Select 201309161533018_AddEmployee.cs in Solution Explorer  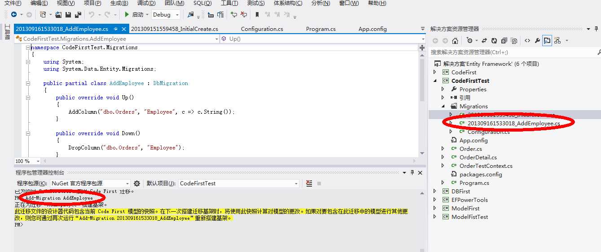click(x=513, y=123)
